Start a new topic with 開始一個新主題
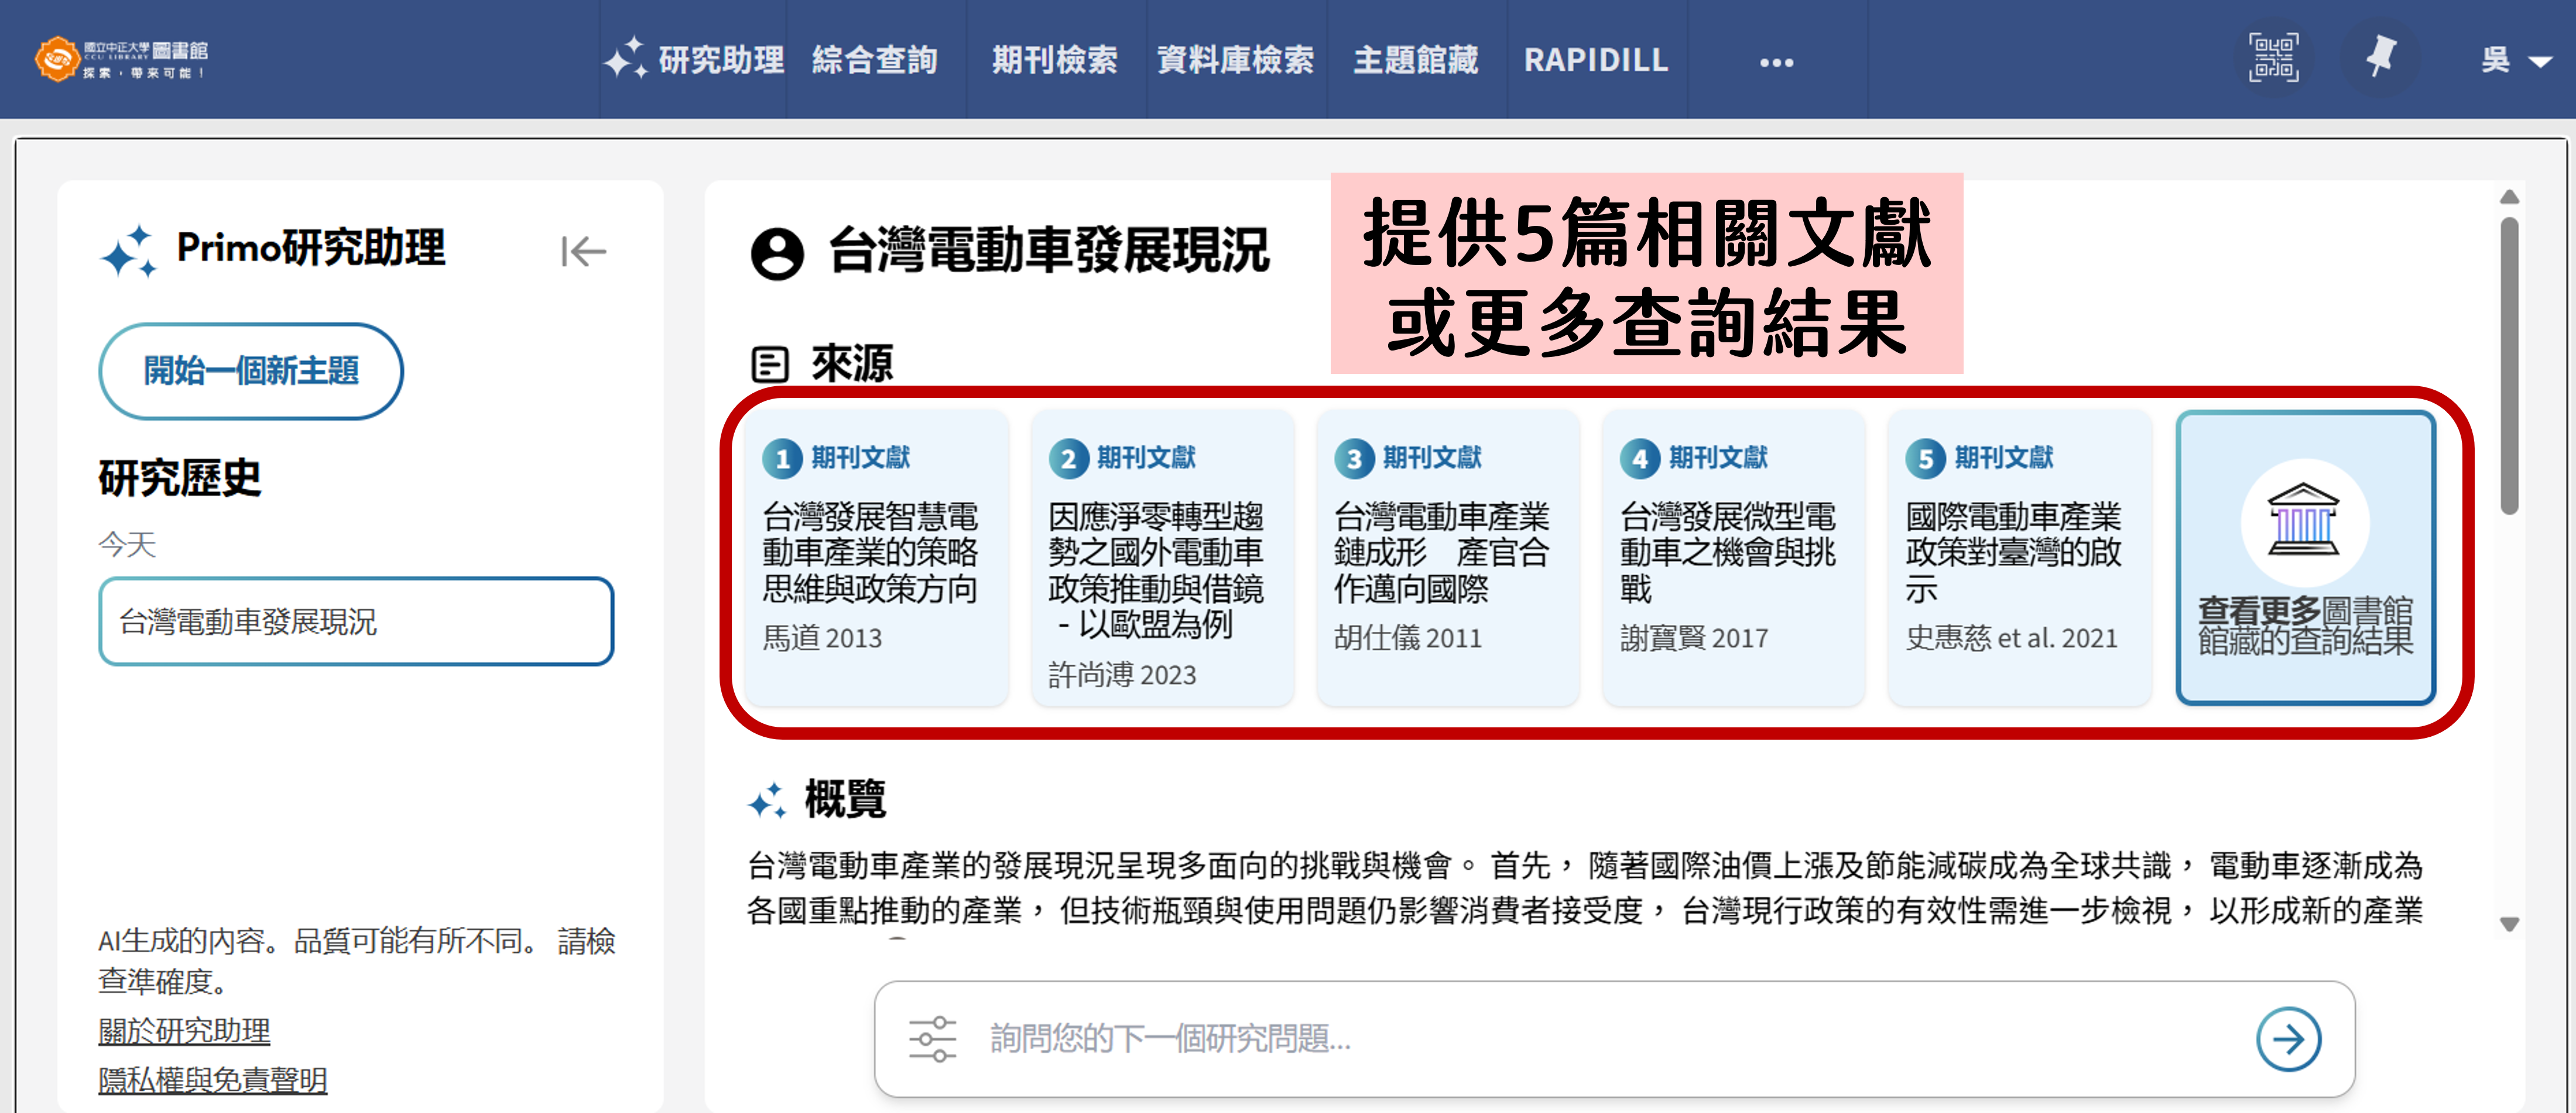2576x1113 pixels. pyautogui.click(x=251, y=370)
